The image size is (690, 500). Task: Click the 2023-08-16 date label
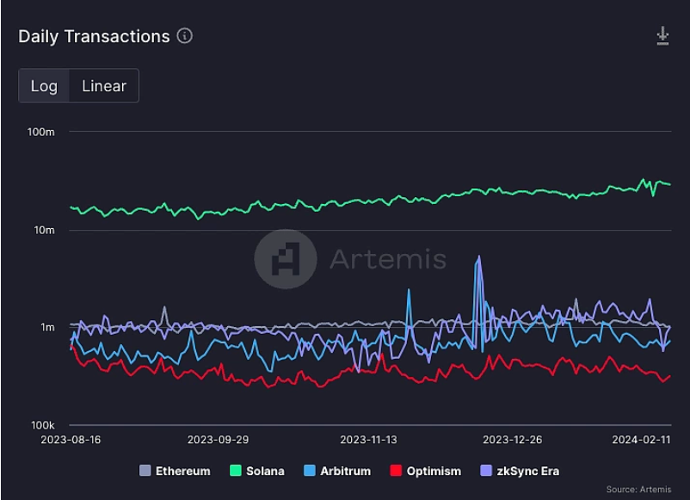tap(71, 440)
